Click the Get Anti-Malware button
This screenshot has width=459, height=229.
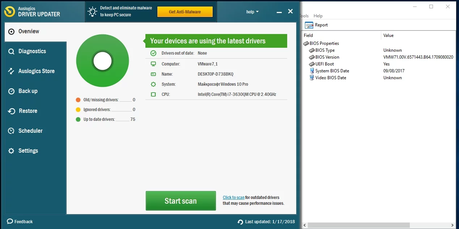click(x=185, y=12)
